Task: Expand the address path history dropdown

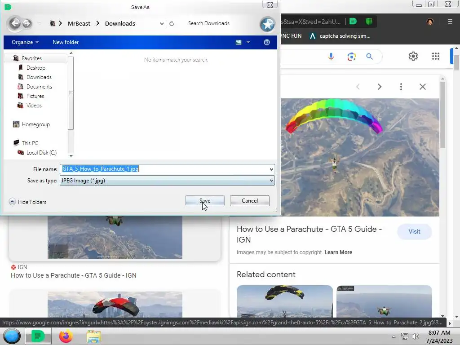Action: coord(162,23)
